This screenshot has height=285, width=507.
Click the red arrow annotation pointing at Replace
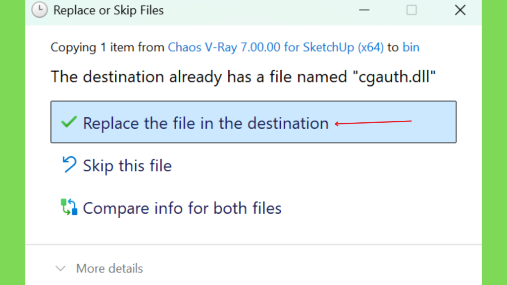[x=373, y=123]
